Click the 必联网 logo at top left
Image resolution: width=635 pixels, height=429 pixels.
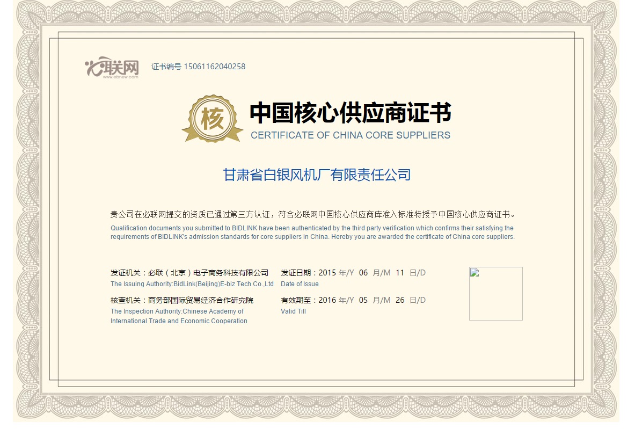112,67
